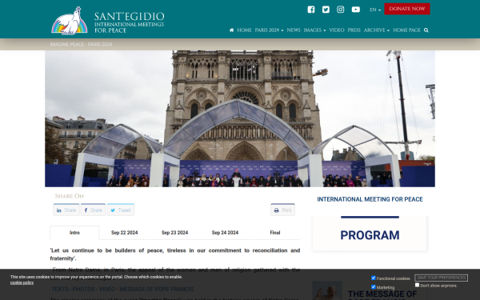Open the Press menu item
This screenshot has width=480, height=300.
[x=354, y=30]
